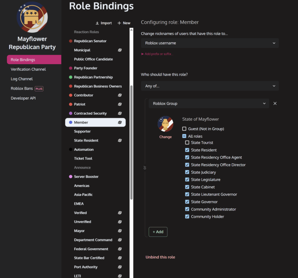Click the binding icon next to Patriot
Image resolution: width=298 pixels, height=278 pixels.
[x=120, y=104]
